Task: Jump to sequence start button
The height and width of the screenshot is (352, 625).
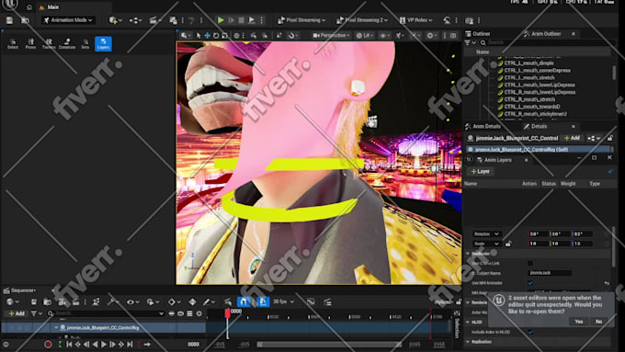Action: point(69,344)
